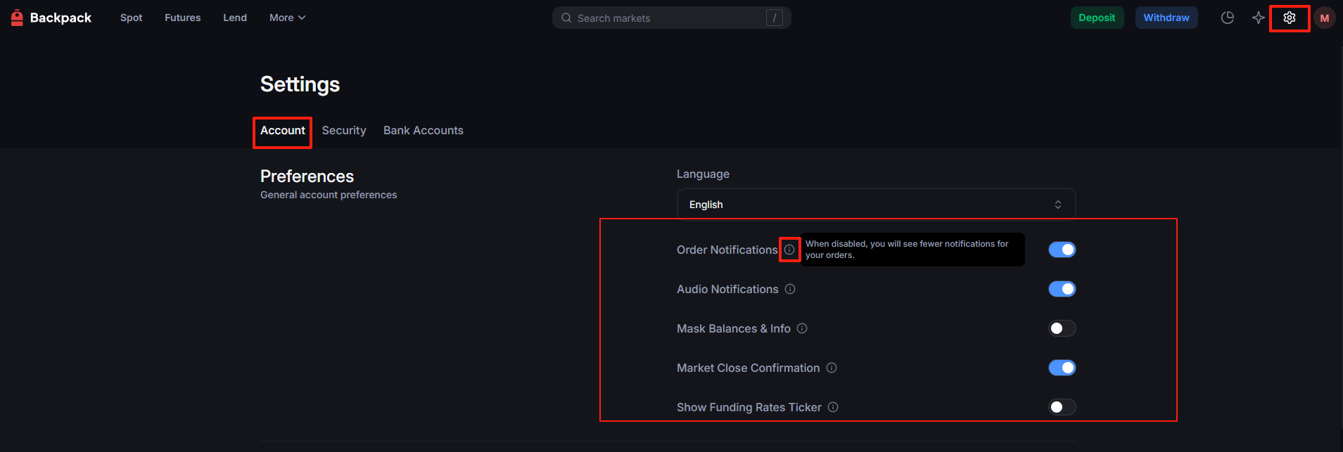Turn on Show Funding Rates Ticker
This screenshot has height=452, width=1343.
(x=1062, y=407)
